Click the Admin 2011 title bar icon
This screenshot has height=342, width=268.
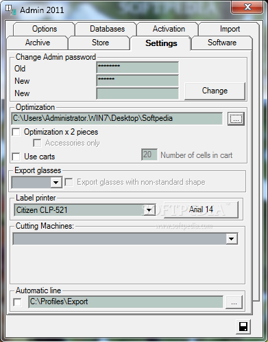pos(11,10)
